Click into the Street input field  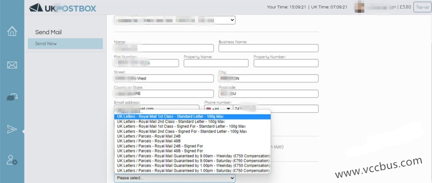[x=163, y=79]
